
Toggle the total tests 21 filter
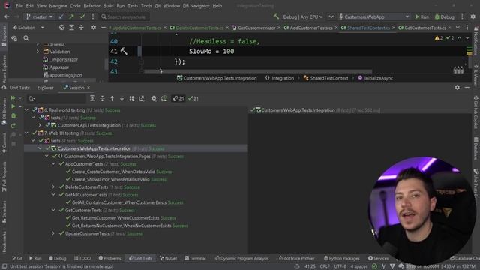click(x=178, y=98)
